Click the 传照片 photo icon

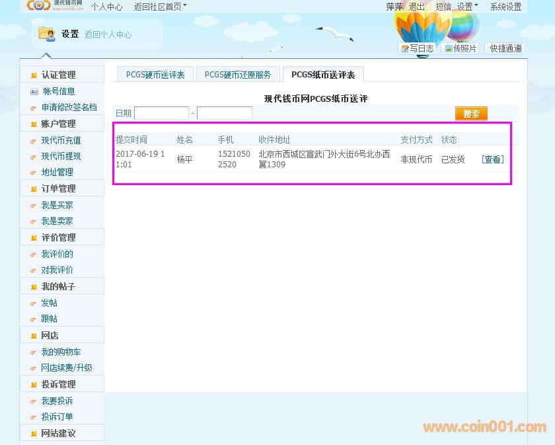449,49
